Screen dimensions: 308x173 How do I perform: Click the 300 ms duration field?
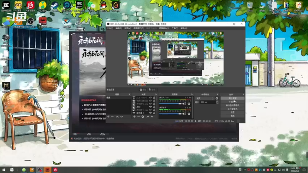coord(208,102)
